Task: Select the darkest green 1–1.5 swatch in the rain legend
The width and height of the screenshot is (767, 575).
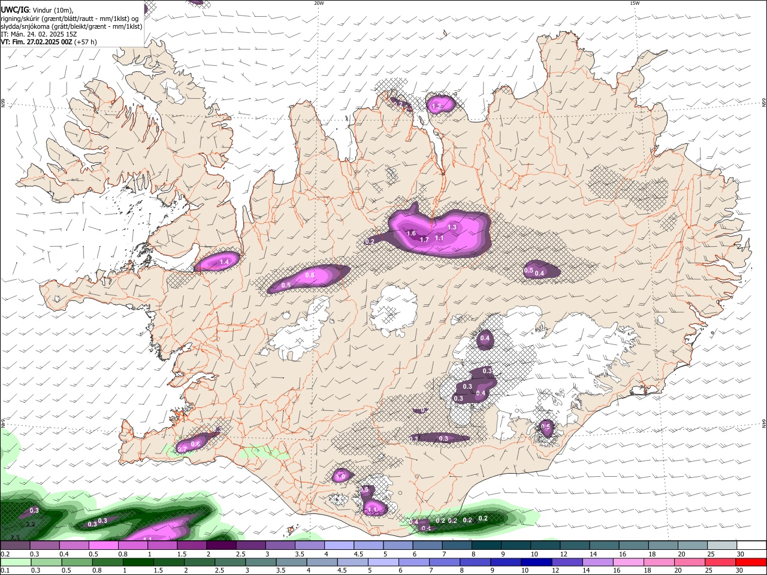Action: coord(138,562)
